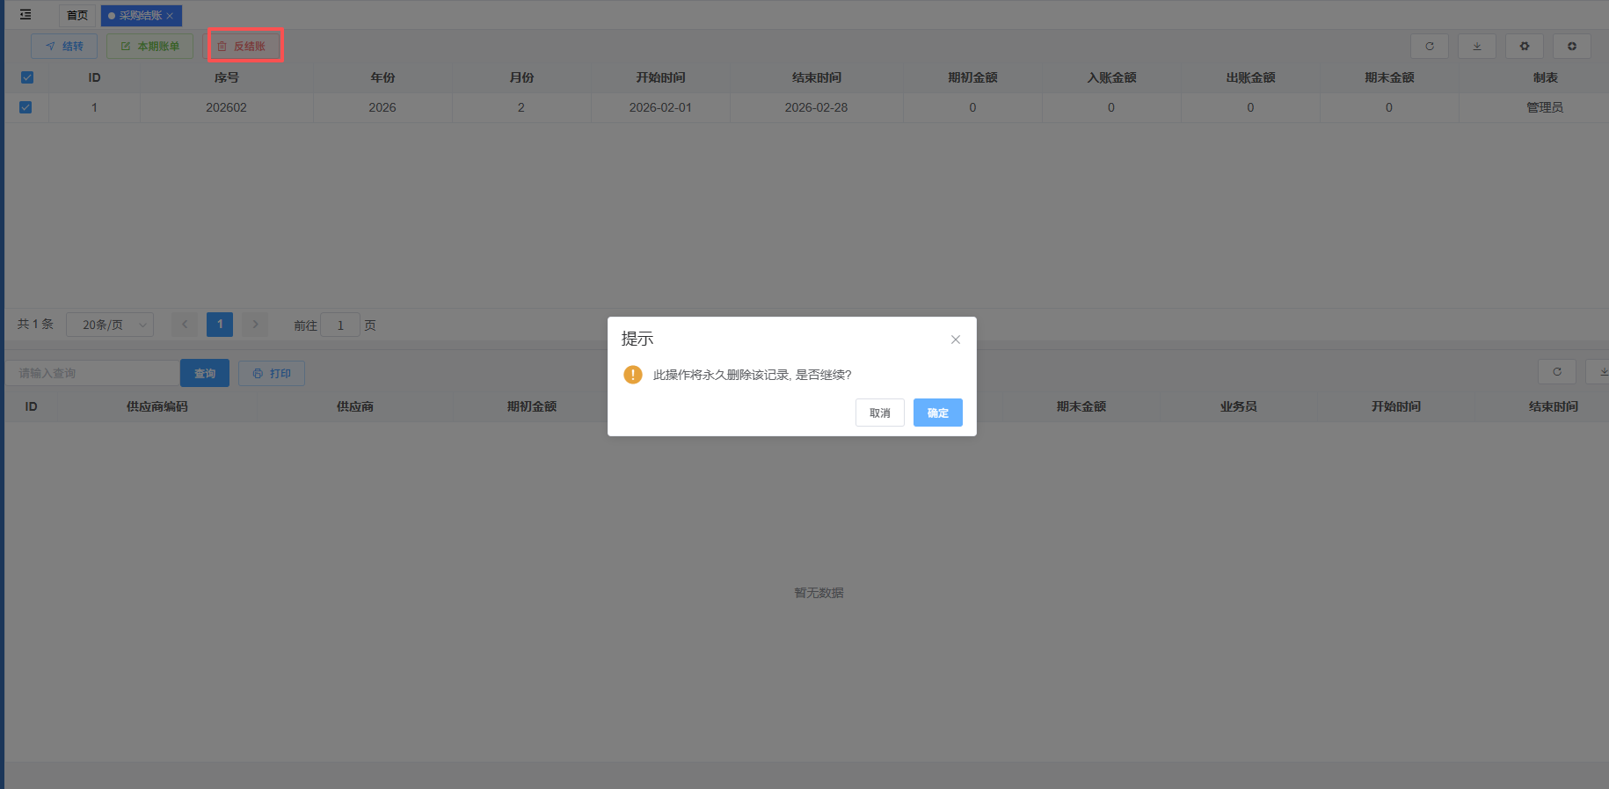The width and height of the screenshot is (1609, 789).
Task: Go to next page with right chevron
Action: (x=255, y=325)
